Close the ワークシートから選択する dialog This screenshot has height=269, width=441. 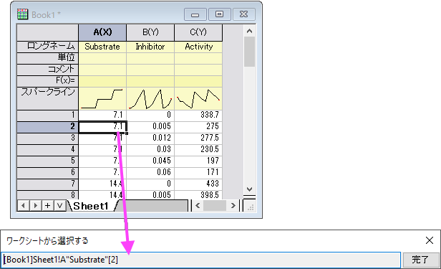430,240
